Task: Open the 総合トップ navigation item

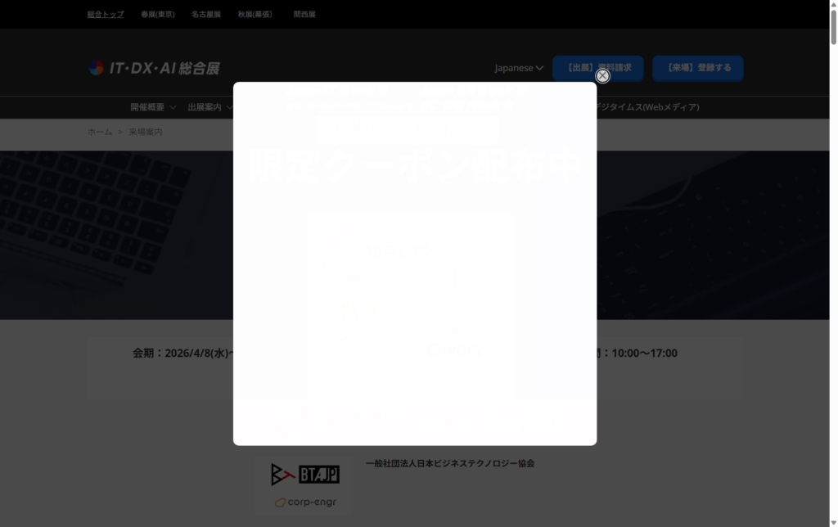Action: tap(105, 14)
